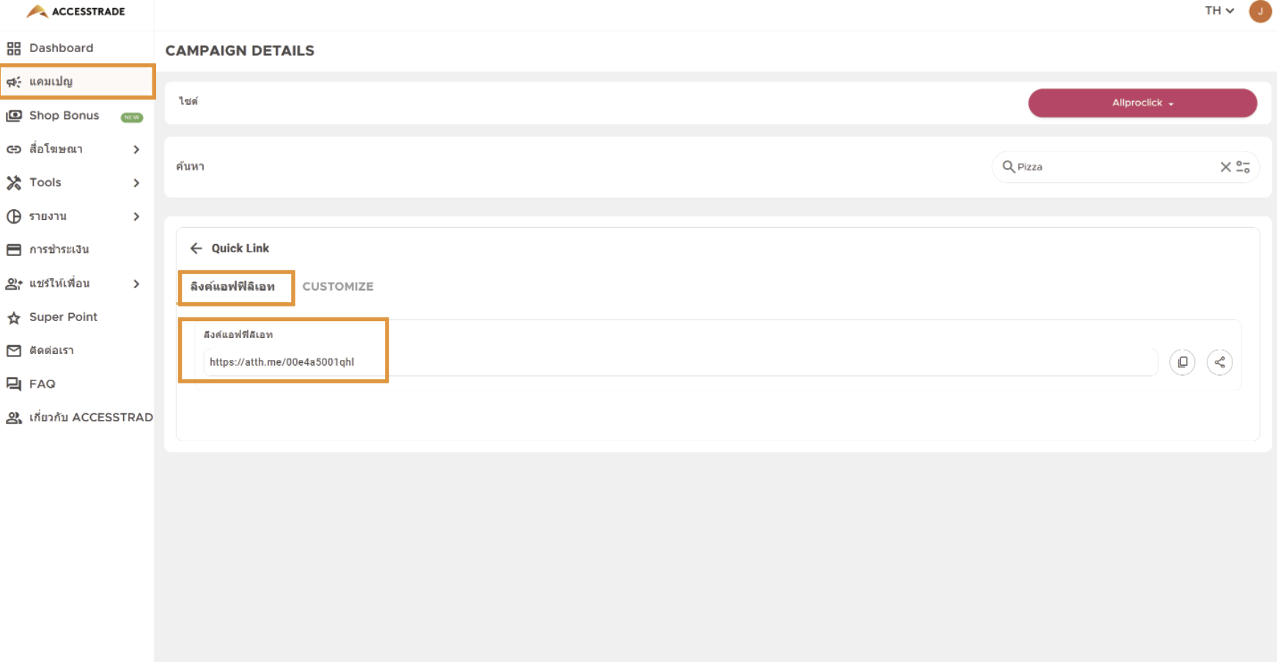Click the share link icon

pos(1219,362)
